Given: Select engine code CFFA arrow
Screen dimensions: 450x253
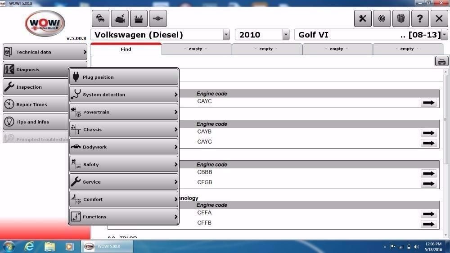Looking at the screenshot, I should tap(429, 214).
